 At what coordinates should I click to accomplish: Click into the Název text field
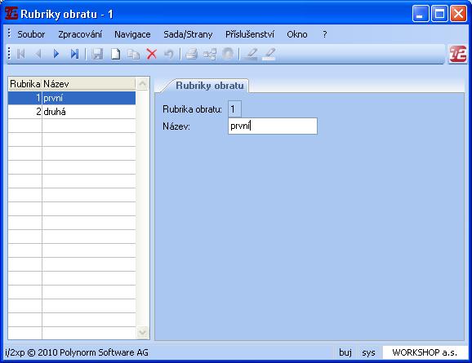coord(273,126)
